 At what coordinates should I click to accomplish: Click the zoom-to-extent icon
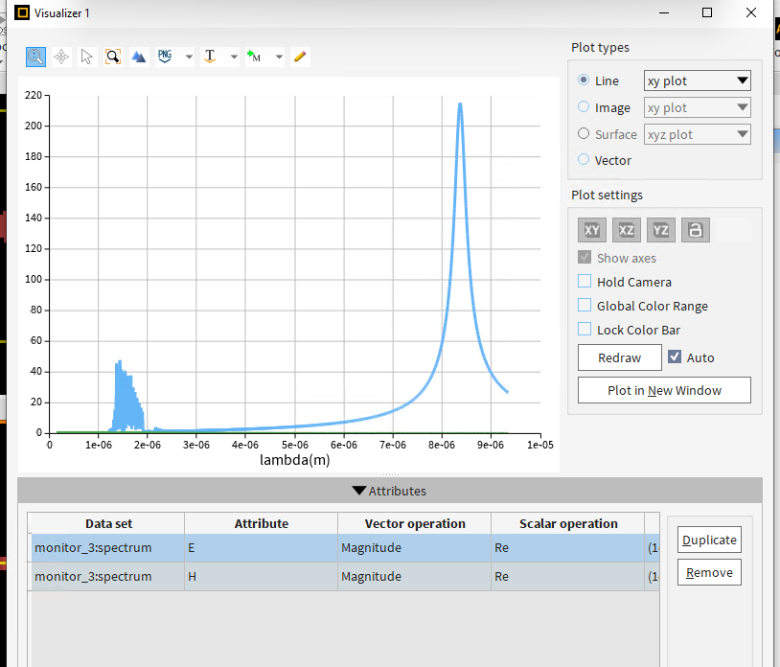[x=113, y=57]
